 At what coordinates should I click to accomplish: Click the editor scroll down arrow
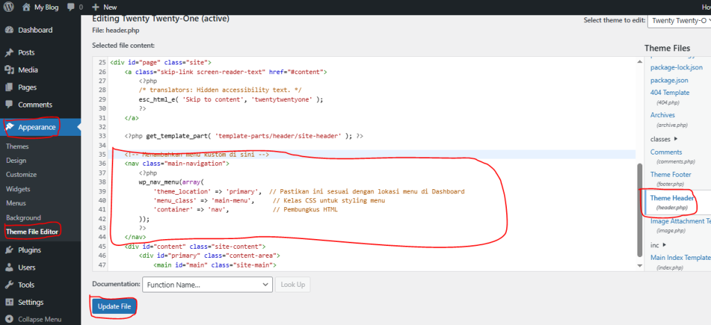(x=639, y=265)
